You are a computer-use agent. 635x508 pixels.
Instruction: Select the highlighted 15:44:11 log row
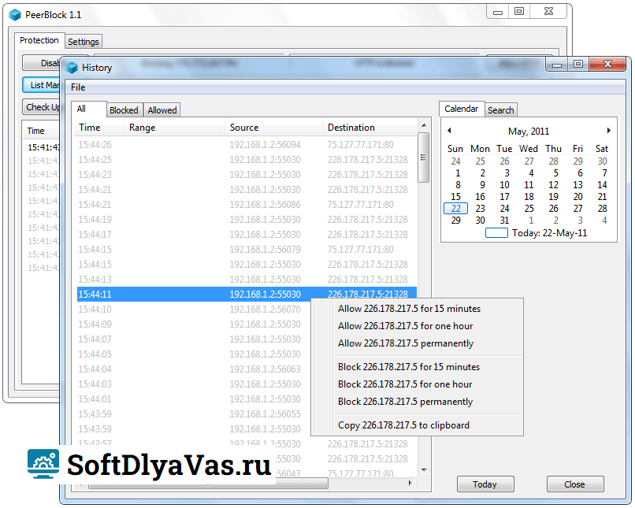pos(247,295)
